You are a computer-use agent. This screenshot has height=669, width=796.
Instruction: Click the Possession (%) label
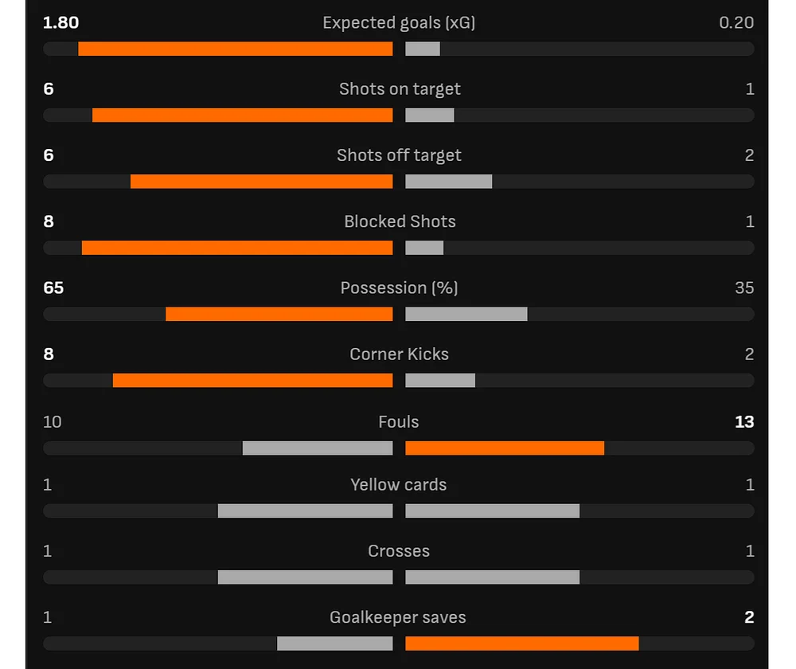point(399,288)
